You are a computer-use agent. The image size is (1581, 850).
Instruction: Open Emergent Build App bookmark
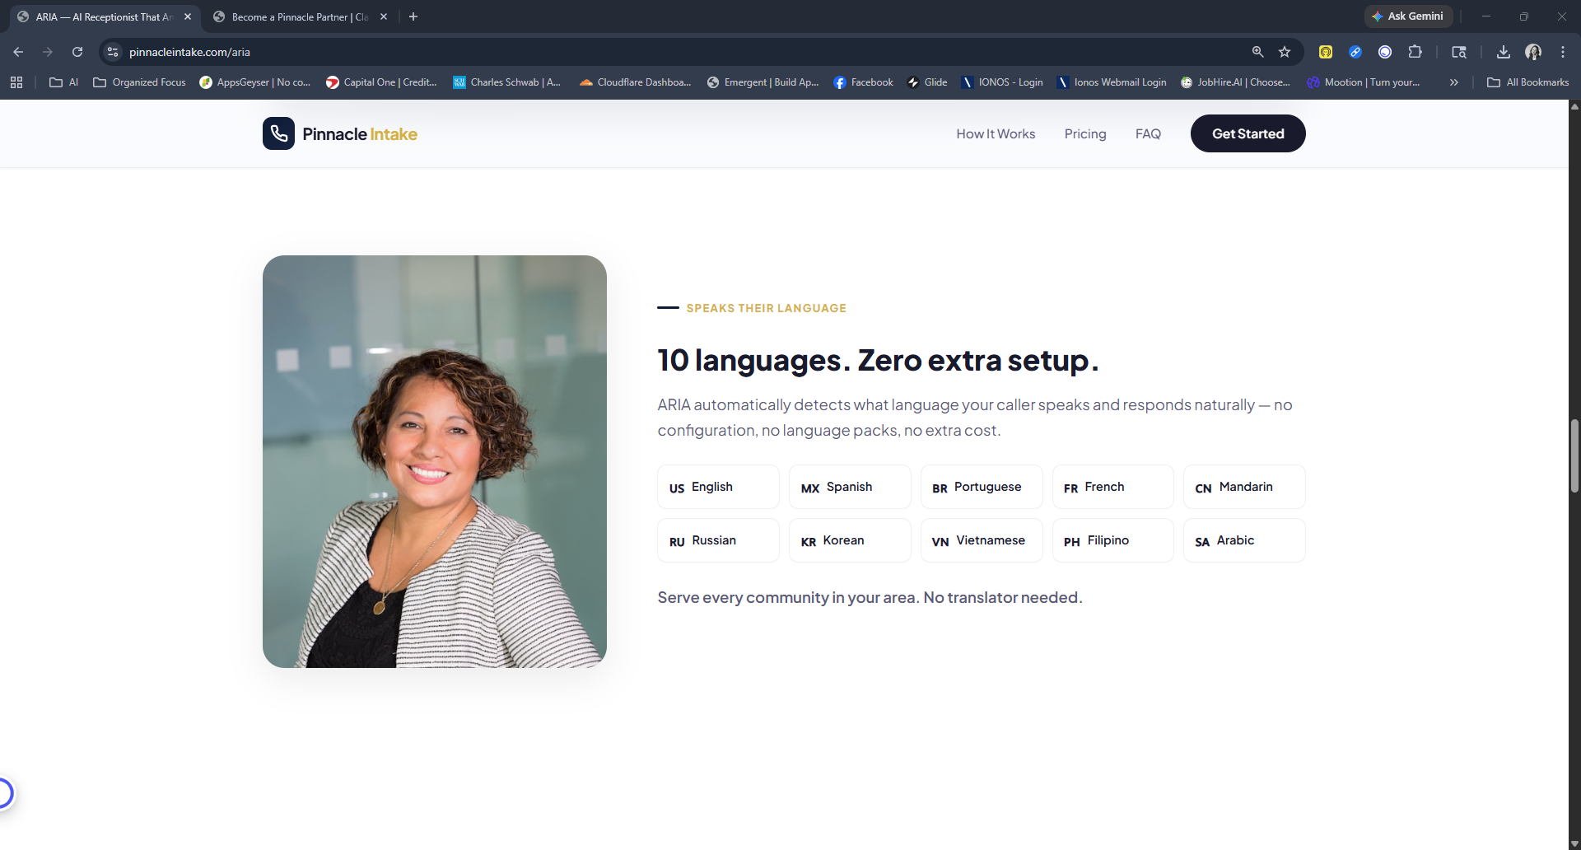tap(763, 82)
